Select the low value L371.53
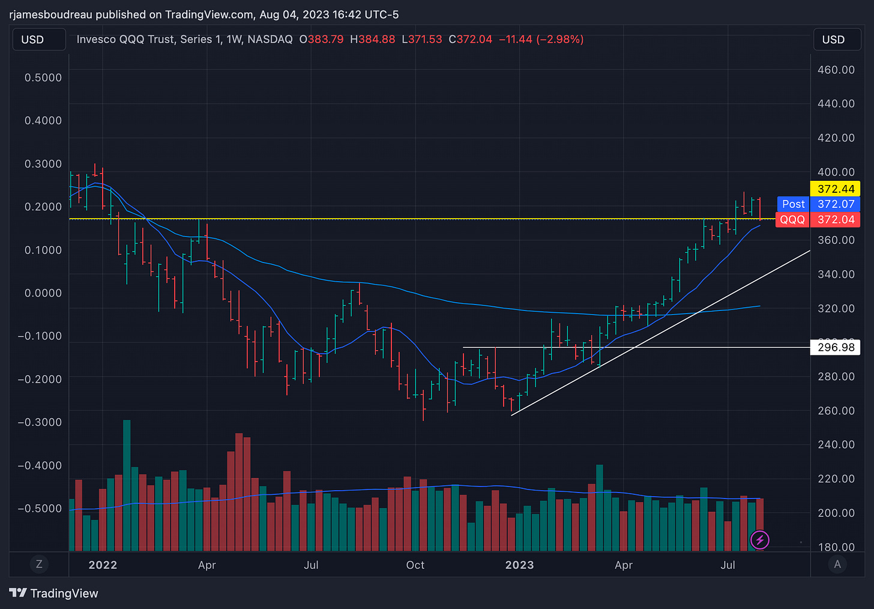Screen dimensions: 874x609 [x=422, y=40]
